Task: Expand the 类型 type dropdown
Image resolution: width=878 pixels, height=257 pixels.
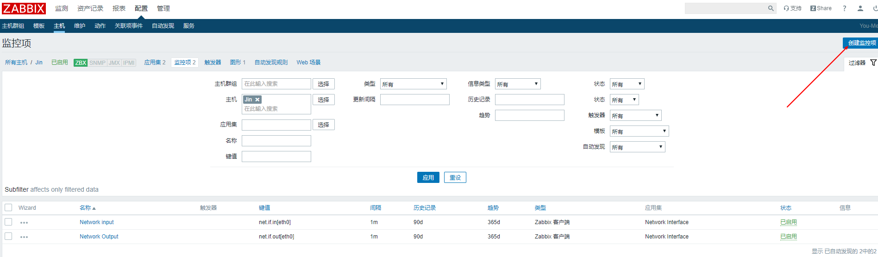Action: [413, 84]
